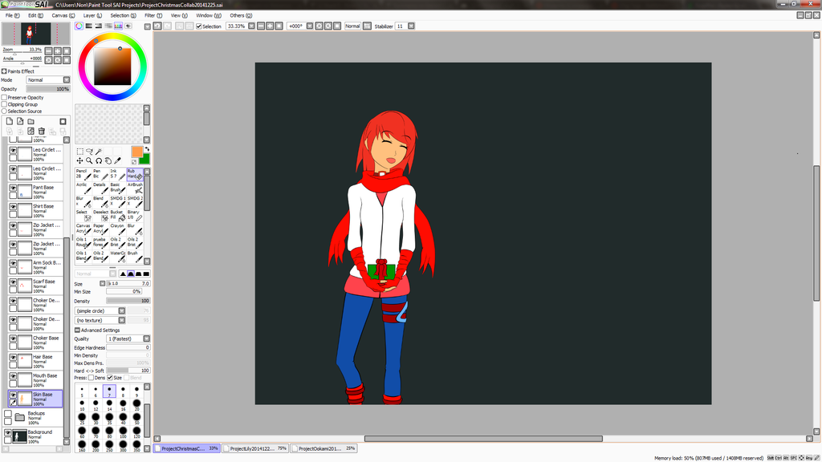Click the orange foreground color swatch
This screenshot has width=822, height=462.
tap(136, 151)
